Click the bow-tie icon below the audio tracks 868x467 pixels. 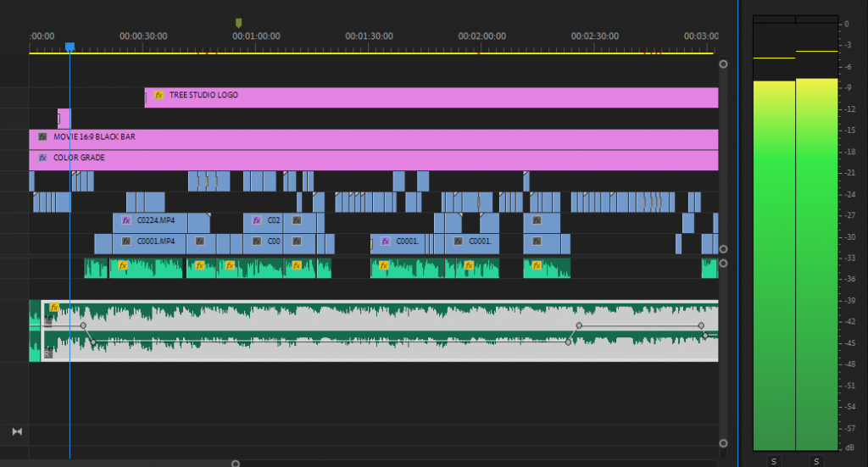[x=17, y=431]
